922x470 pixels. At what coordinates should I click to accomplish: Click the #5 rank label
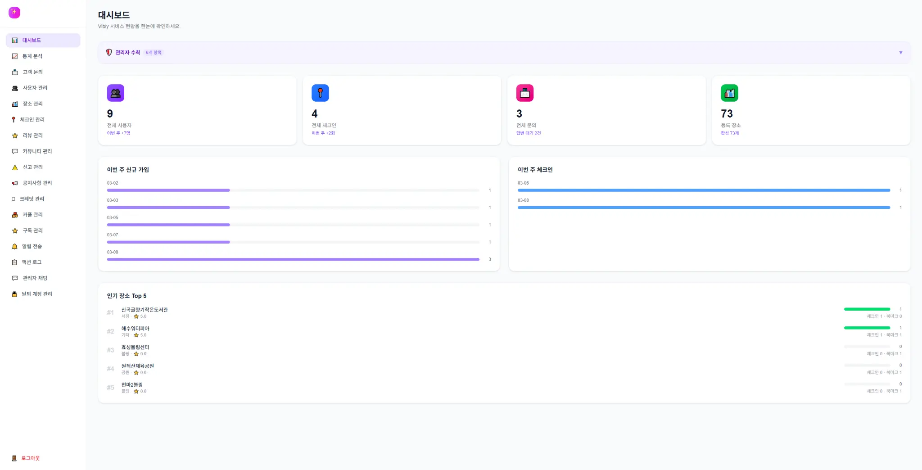(110, 388)
